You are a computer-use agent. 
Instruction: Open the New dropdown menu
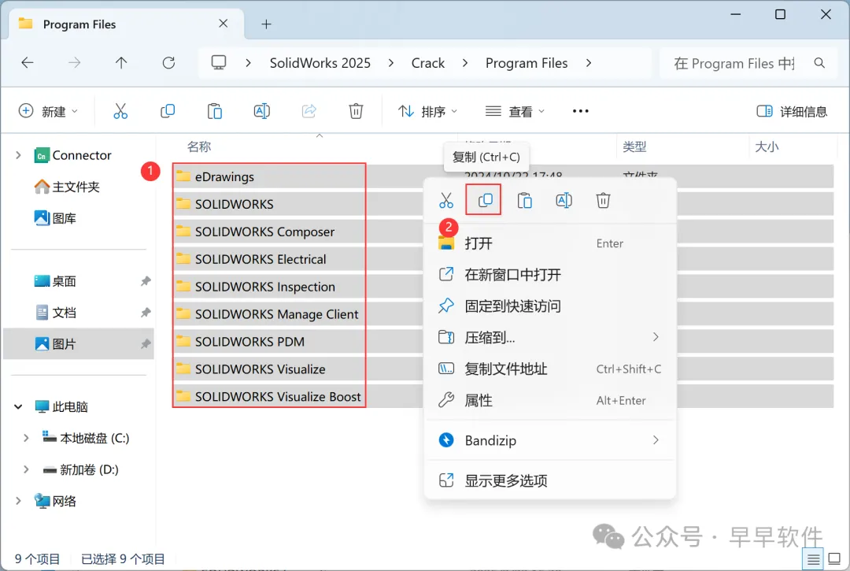pyautogui.click(x=49, y=111)
